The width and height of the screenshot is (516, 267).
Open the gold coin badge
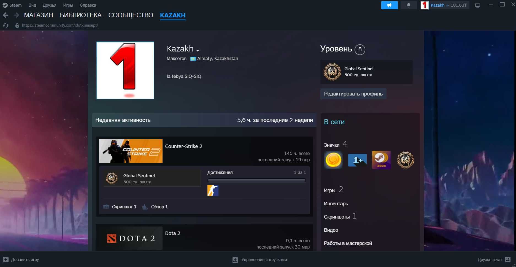click(x=333, y=160)
